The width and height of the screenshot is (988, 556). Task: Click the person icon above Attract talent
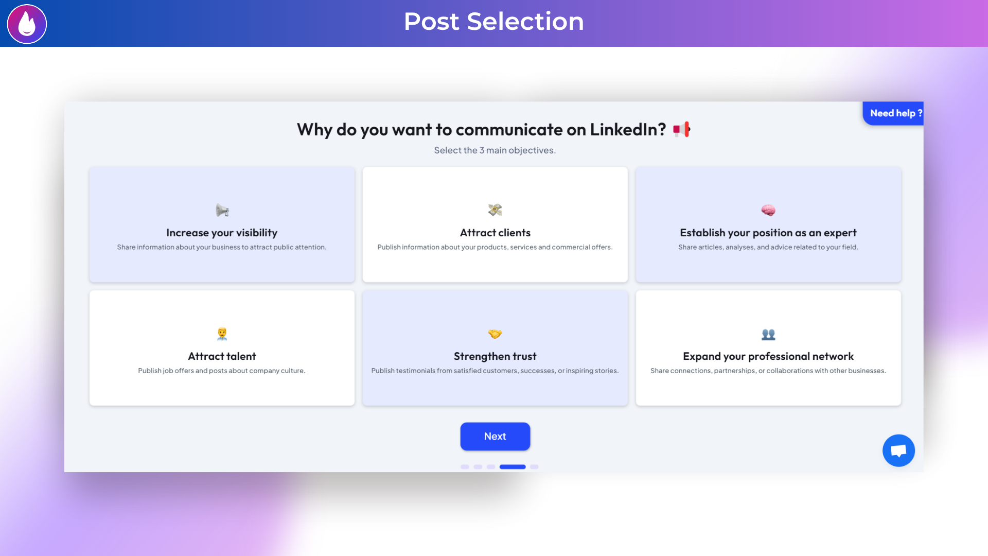pos(222,334)
